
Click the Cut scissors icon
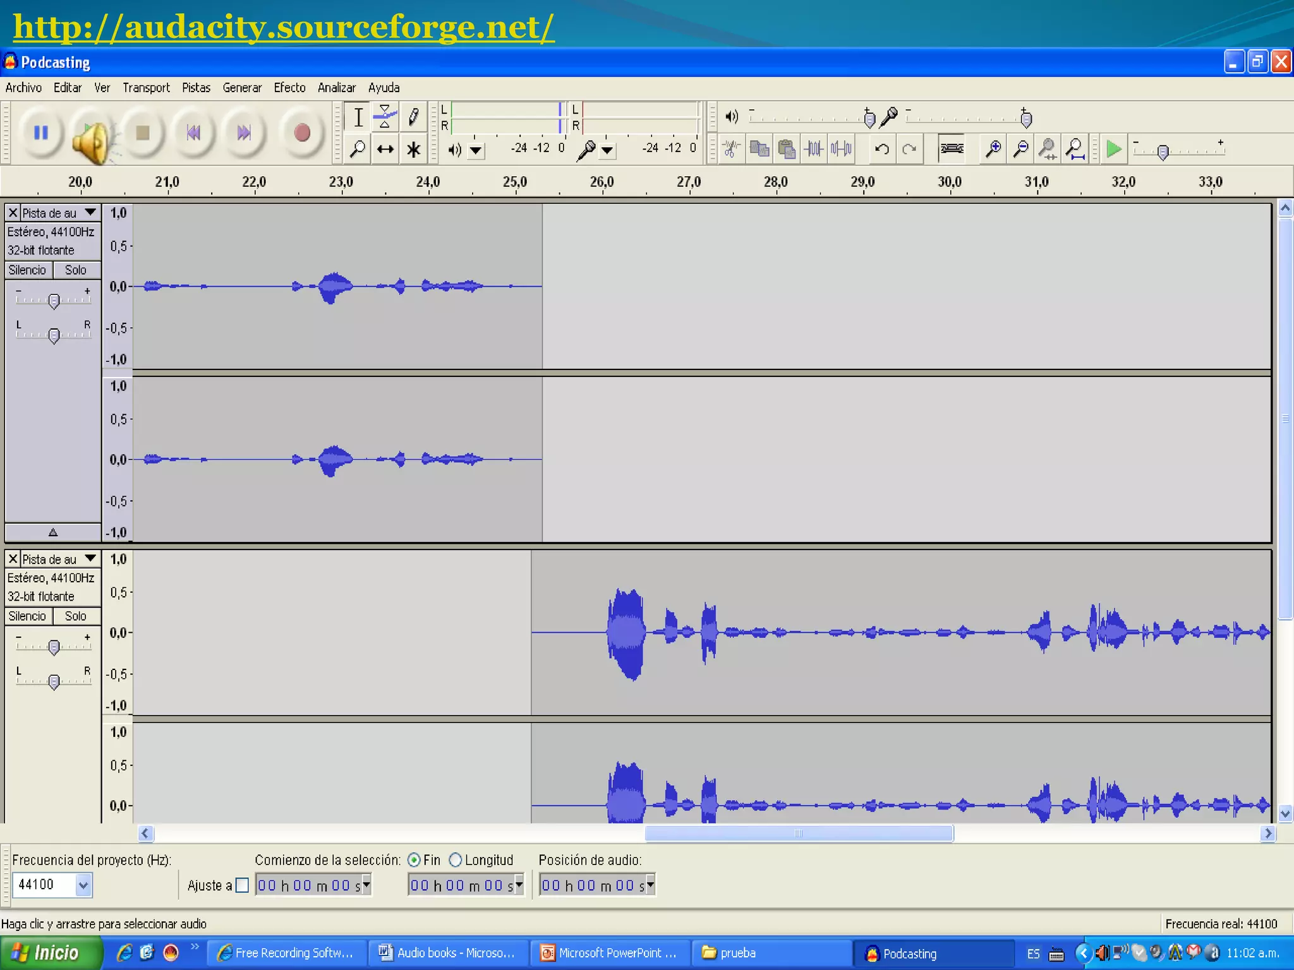732,149
